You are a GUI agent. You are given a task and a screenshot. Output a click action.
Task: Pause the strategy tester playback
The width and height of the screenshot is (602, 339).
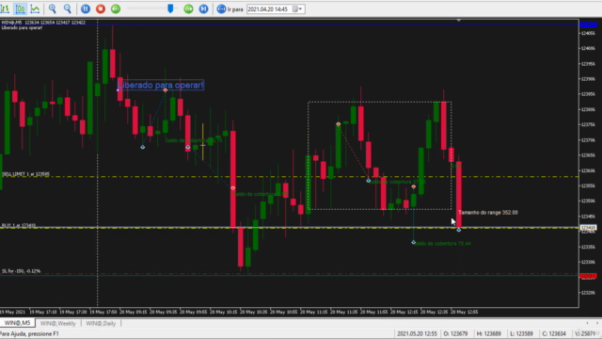coord(86,8)
